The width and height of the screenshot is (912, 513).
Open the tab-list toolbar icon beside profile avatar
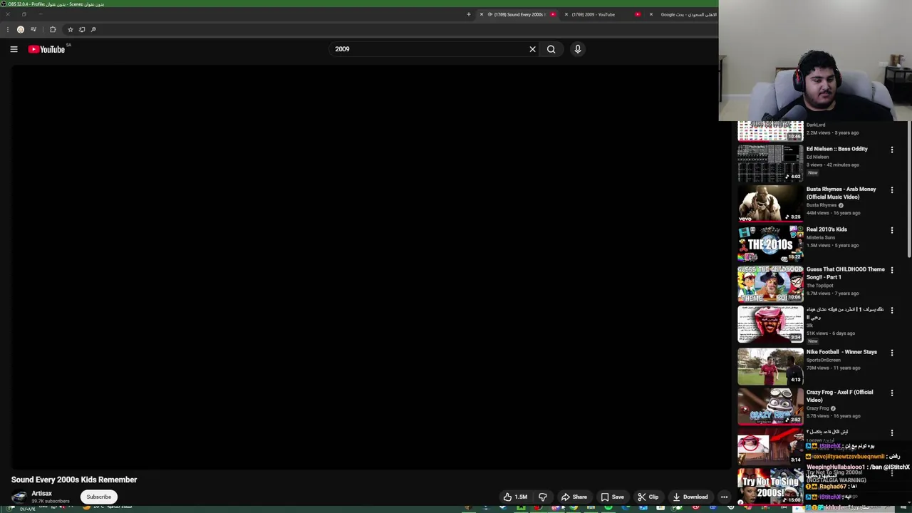pos(33,29)
